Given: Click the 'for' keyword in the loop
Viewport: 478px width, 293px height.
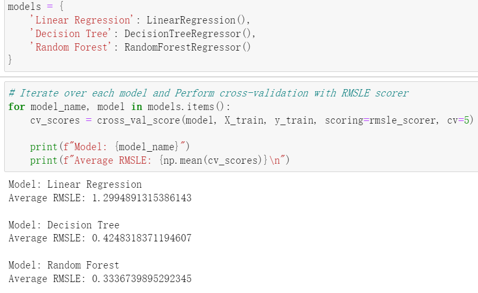Looking at the screenshot, I should click(17, 106).
